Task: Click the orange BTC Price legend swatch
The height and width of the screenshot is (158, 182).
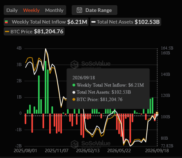Action: click(7, 31)
